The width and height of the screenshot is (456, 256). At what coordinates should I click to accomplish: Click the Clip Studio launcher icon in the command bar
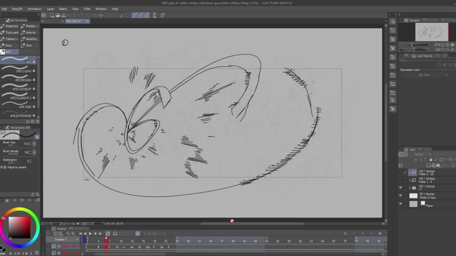point(44,15)
